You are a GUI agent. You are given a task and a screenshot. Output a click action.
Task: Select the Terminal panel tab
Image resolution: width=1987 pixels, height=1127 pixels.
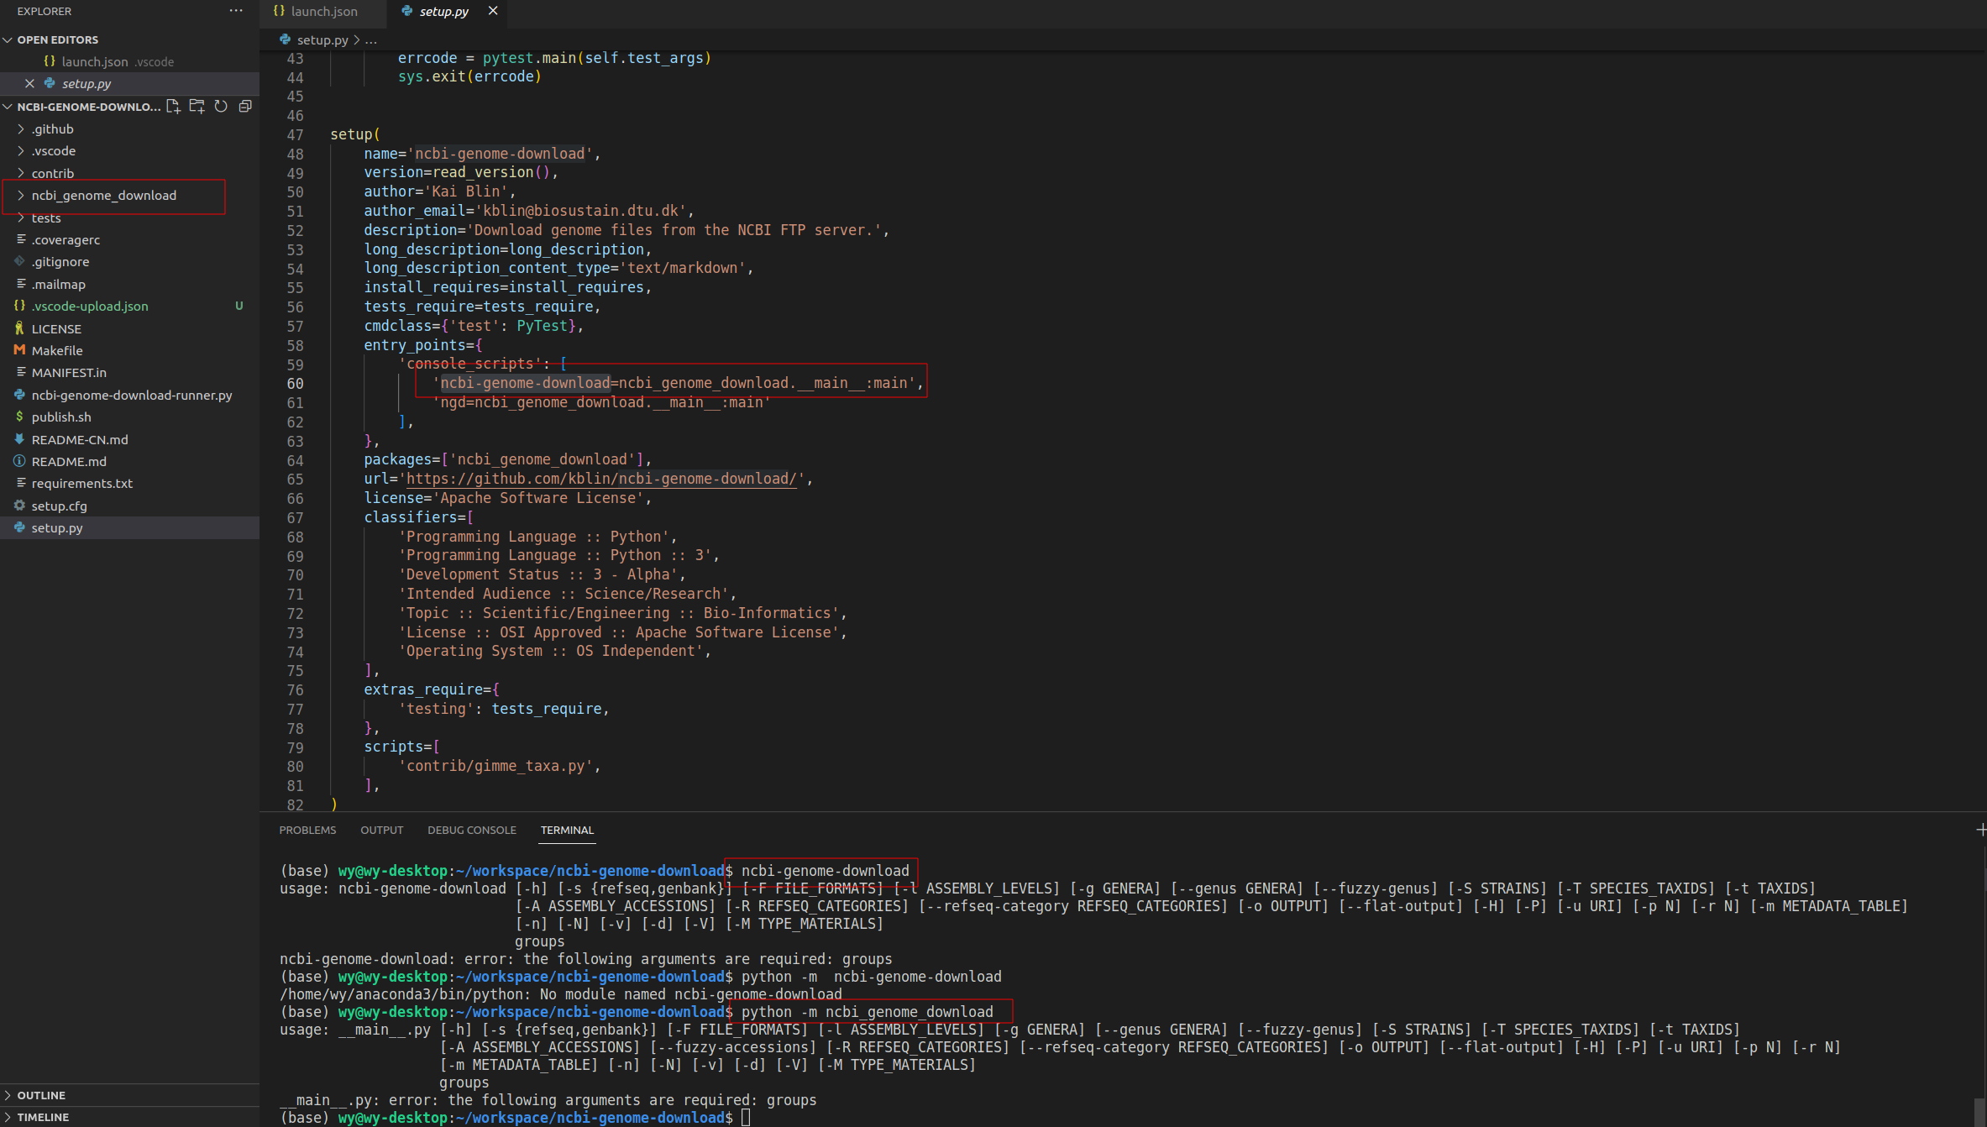567,830
